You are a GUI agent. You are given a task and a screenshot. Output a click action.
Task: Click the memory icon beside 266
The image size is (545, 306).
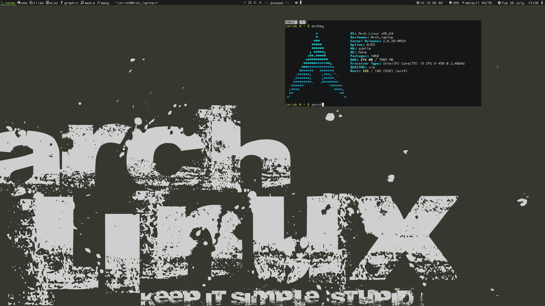[x=450, y=3]
